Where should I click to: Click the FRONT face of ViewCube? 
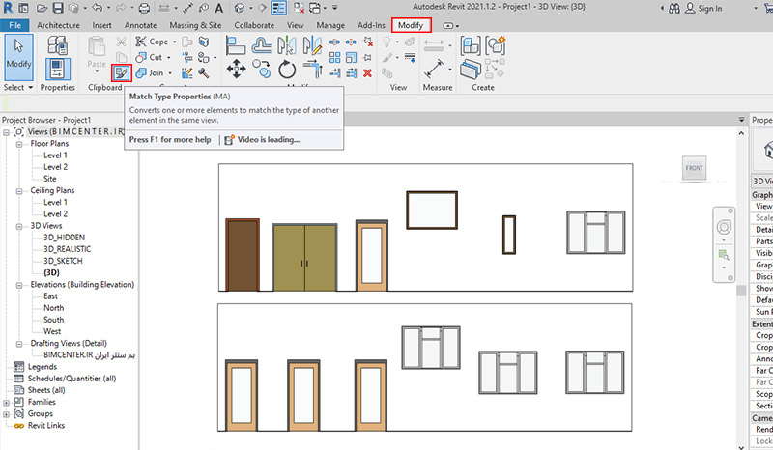pos(694,168)
